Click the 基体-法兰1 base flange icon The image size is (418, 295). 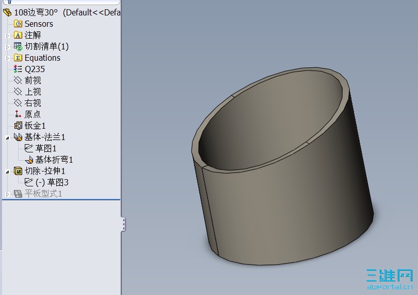[x=18, y=137]
